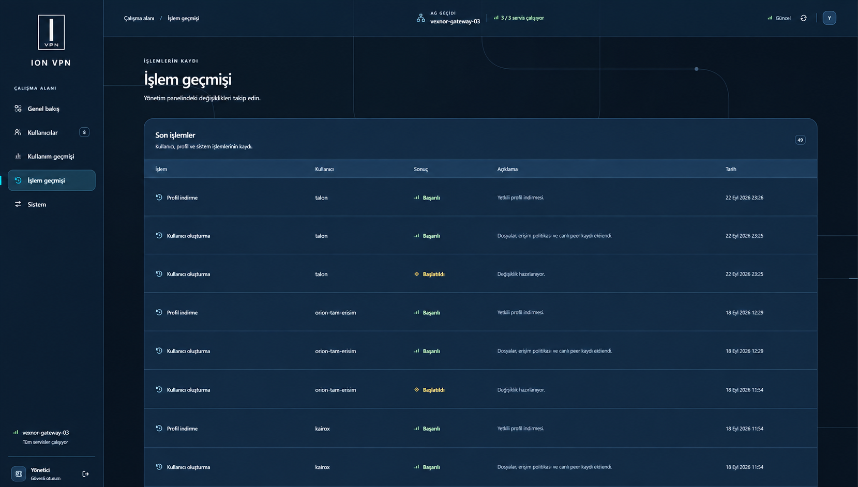Click the Kullanıcılar count badge 8
The image size is (858, 487).
click(84, 132)
